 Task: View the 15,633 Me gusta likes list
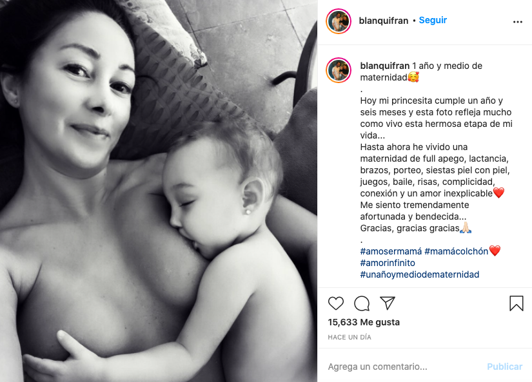click(364, 322)
